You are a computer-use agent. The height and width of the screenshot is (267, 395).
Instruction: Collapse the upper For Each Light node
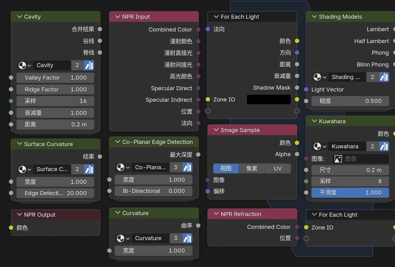[x=216, y=17]
